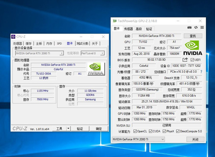Open the Perf Level 0 dropdown
This screenshot has width=215, height=157.
102,53
